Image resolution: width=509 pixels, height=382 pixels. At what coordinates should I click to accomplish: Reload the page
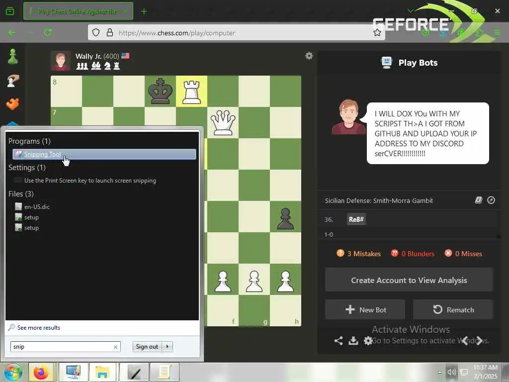pyautogui.click(x=48, y=32)
